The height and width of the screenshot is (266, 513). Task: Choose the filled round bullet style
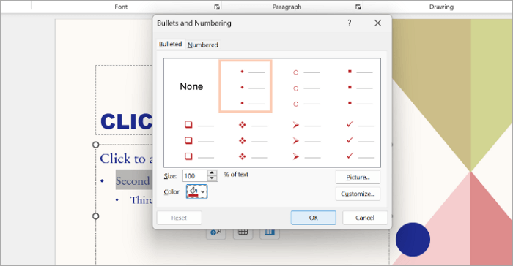coord(246,86)
